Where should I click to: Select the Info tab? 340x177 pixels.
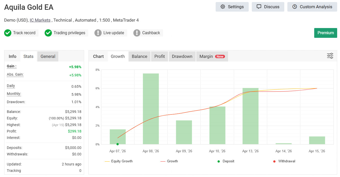tap(12, 56)
